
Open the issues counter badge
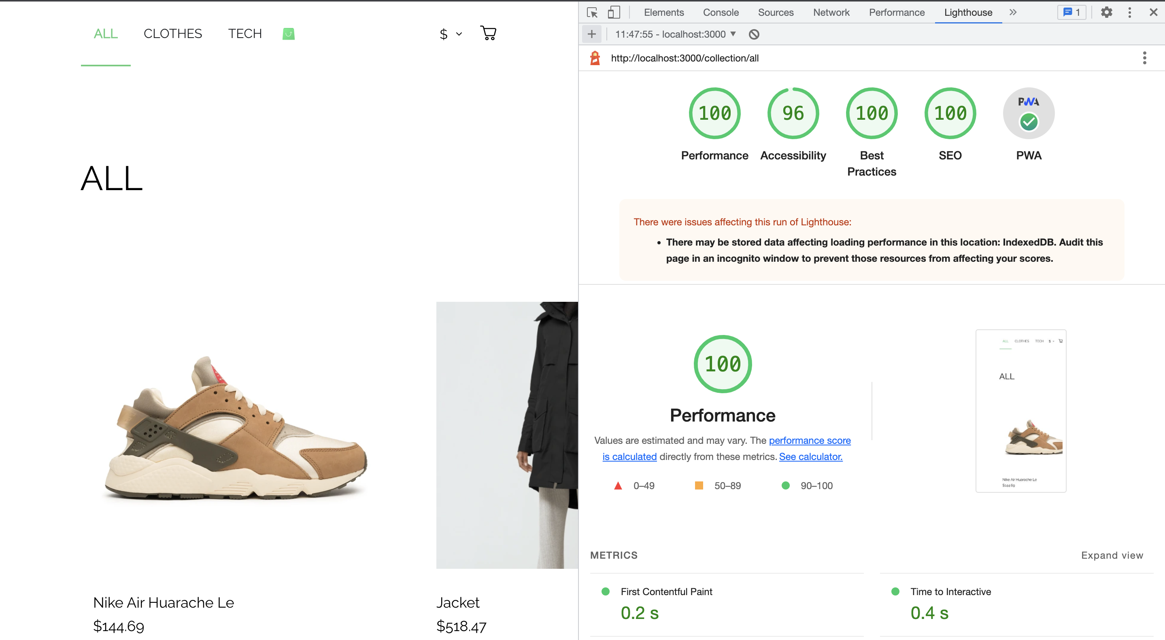coord(1071,12)
